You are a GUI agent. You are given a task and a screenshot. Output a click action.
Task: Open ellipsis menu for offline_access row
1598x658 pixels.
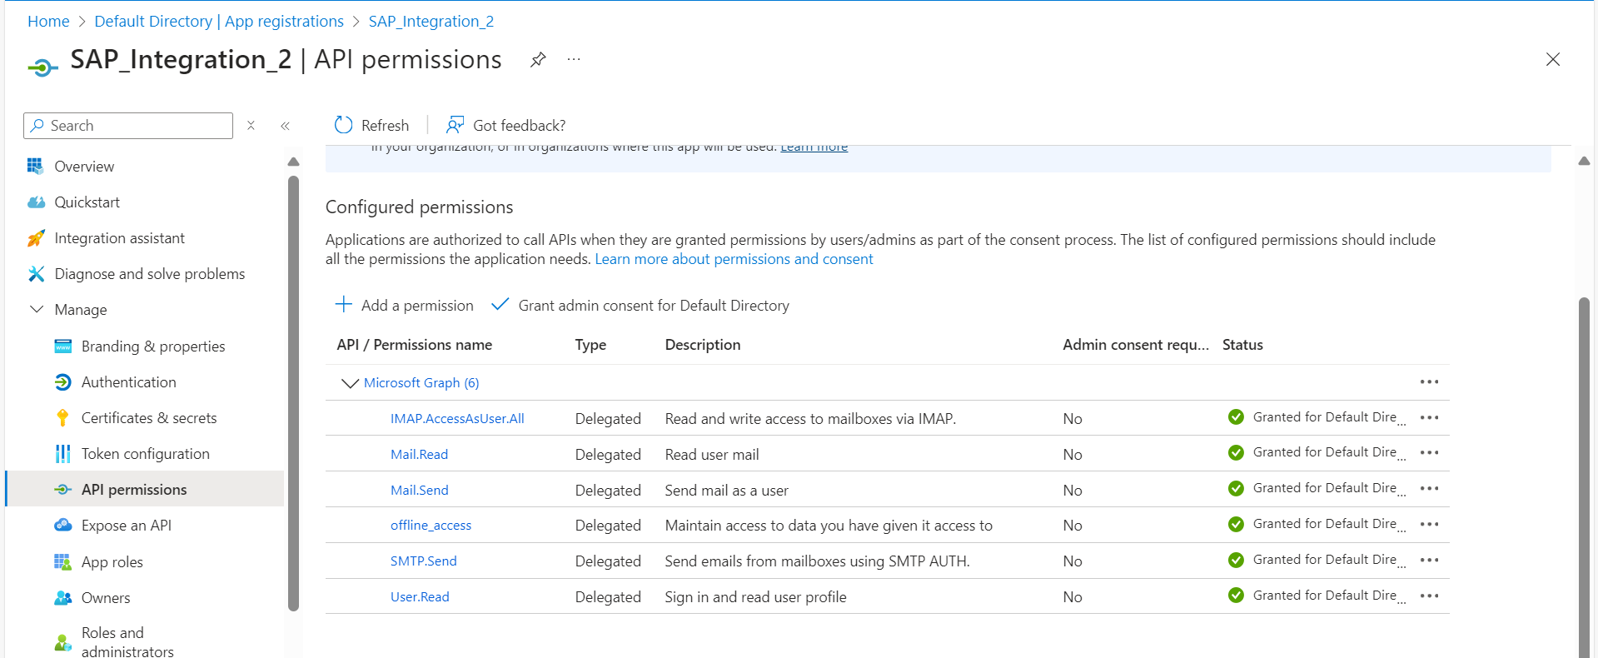coord(1429,525)
